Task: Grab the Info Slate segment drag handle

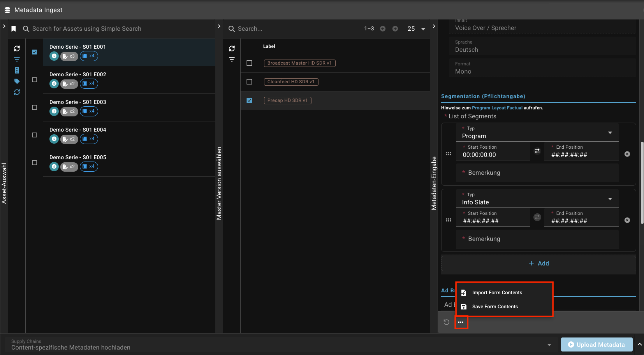Action: 449,220
